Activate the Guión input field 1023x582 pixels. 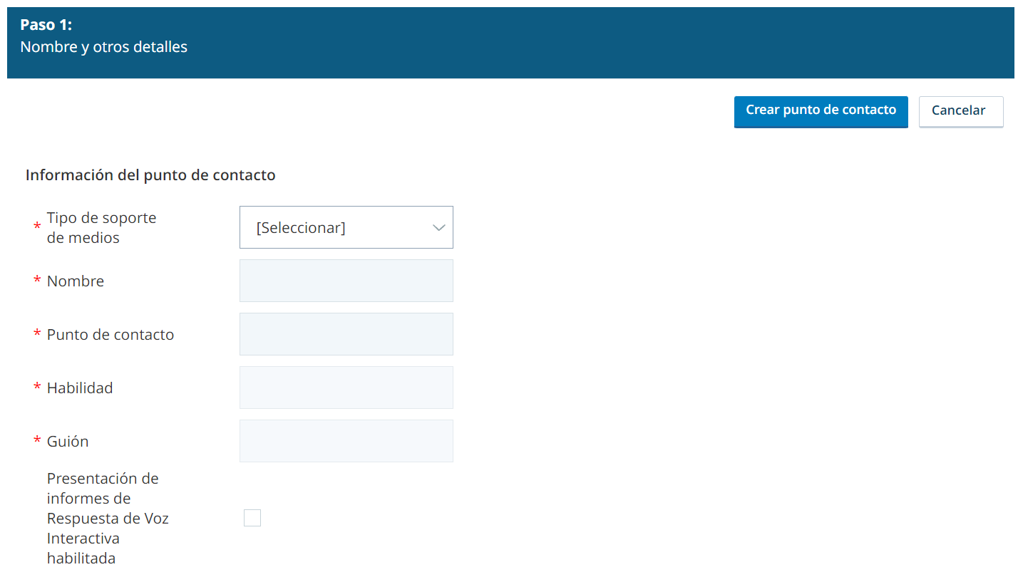346,441
